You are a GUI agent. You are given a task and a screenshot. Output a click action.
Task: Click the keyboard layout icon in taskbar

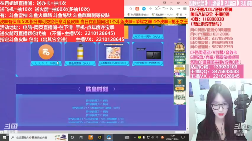[x=127, y=137]
